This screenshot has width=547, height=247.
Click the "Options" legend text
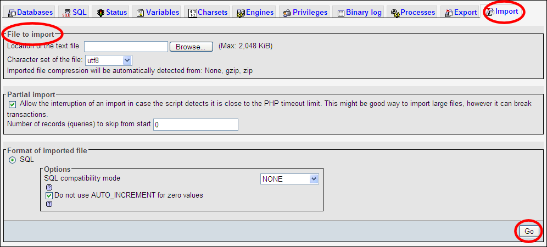(x=57, y=169)
